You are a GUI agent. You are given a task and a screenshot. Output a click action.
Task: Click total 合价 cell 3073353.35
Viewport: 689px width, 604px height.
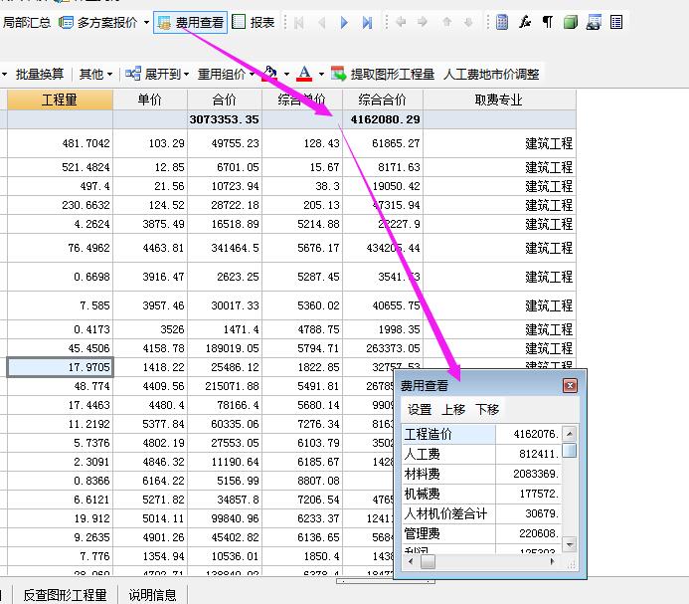[224, 119]
